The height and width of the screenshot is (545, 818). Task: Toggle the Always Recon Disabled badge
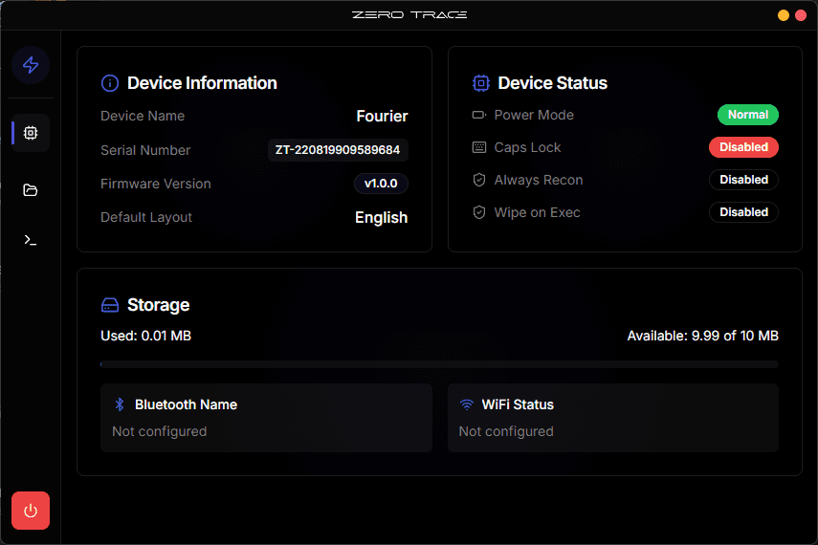[x=743, y=180]
